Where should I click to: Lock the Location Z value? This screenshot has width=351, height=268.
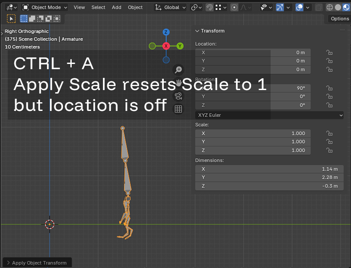pyautogui.click(x=329, y=70)
